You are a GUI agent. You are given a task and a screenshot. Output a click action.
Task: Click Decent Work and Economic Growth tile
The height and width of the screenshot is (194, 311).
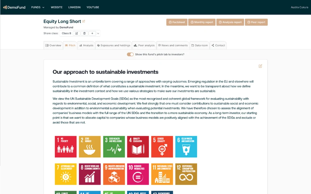click(x=90, y=174)
